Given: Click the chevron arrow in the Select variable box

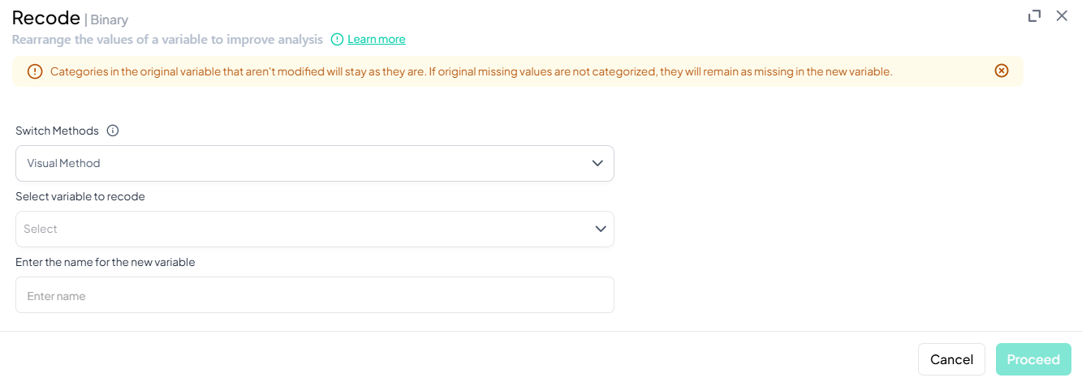Looking at the screenshot, I should tap(601, 230).
